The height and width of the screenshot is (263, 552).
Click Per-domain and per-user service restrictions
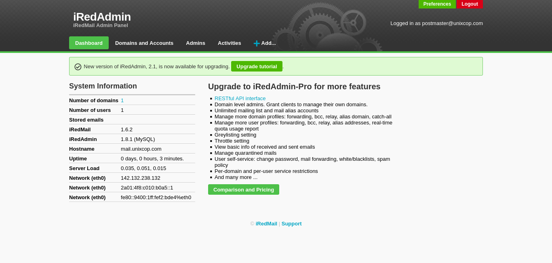266,171
